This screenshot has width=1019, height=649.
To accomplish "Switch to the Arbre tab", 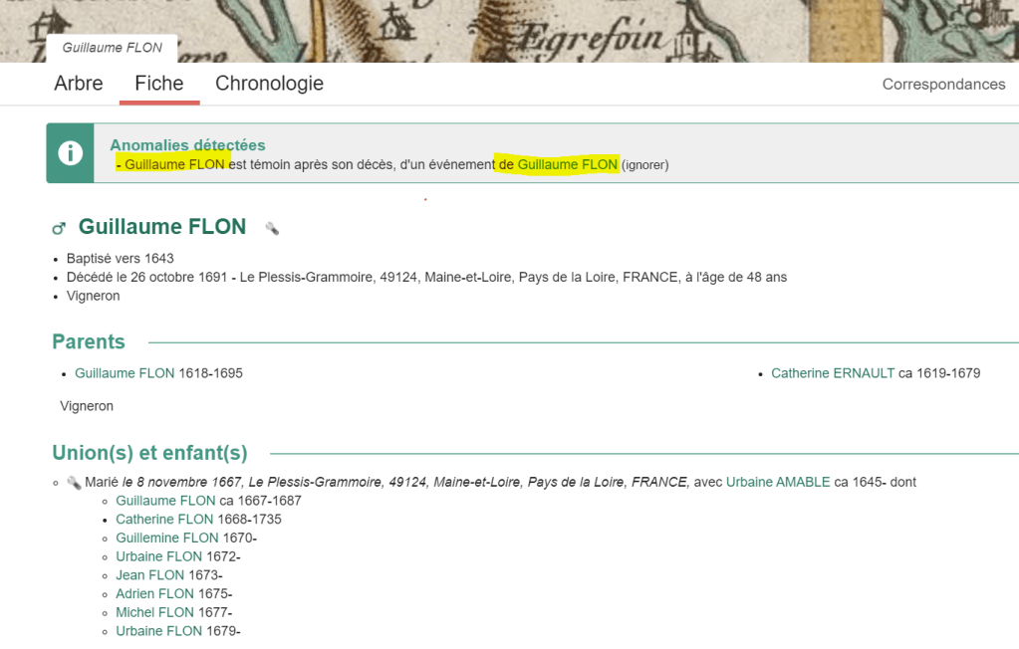I will [x=79, y=84].
